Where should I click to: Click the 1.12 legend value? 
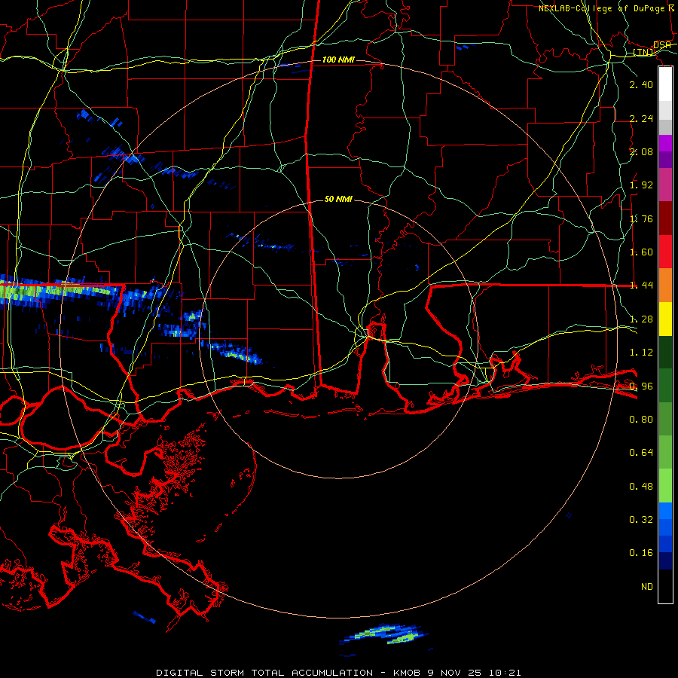tap(641, 353)
